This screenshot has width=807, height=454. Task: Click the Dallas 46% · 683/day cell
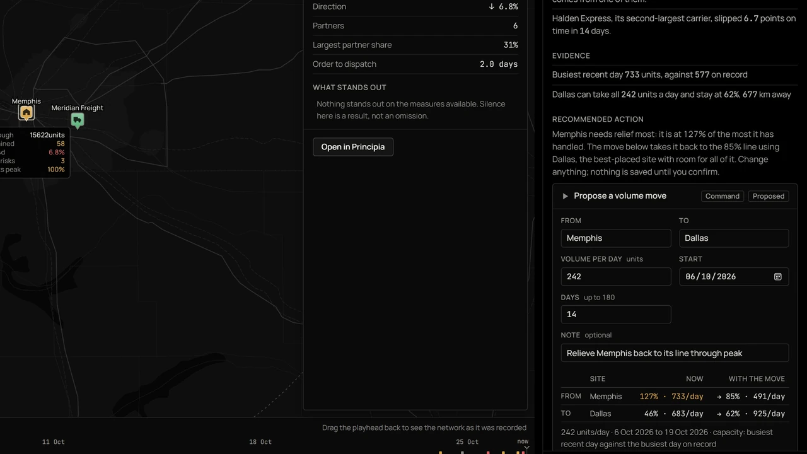click(x=673, y=414)
